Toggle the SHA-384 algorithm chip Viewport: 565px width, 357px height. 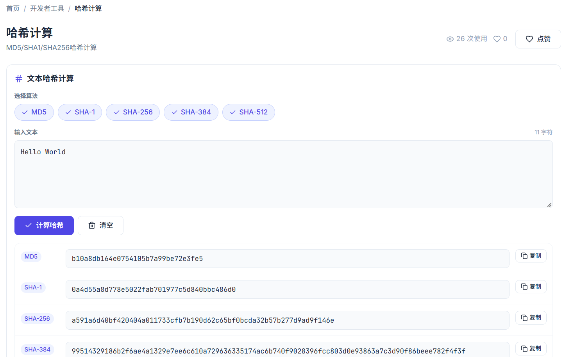pos(191,112)
